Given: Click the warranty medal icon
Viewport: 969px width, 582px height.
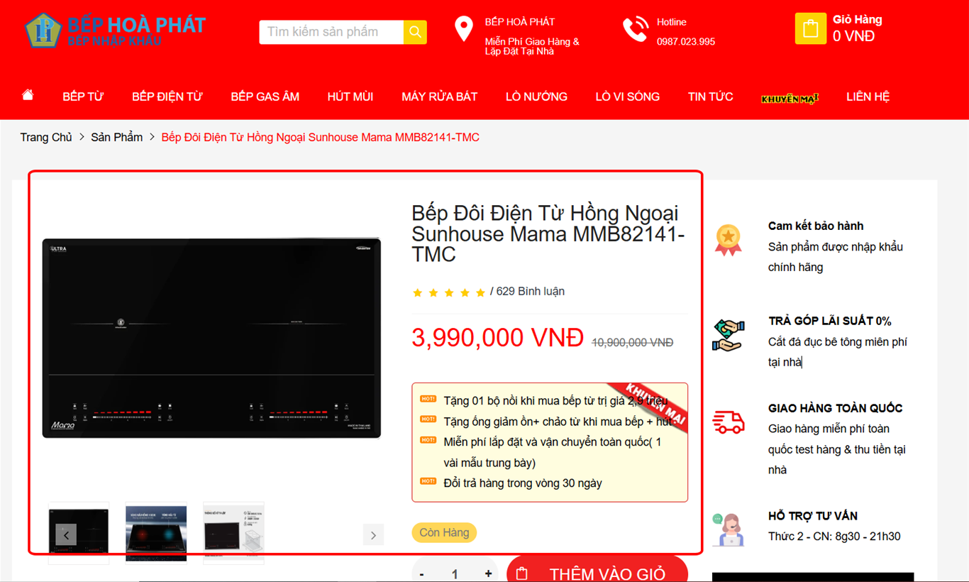Looking at the screenshot, I should tap(728, 240).
